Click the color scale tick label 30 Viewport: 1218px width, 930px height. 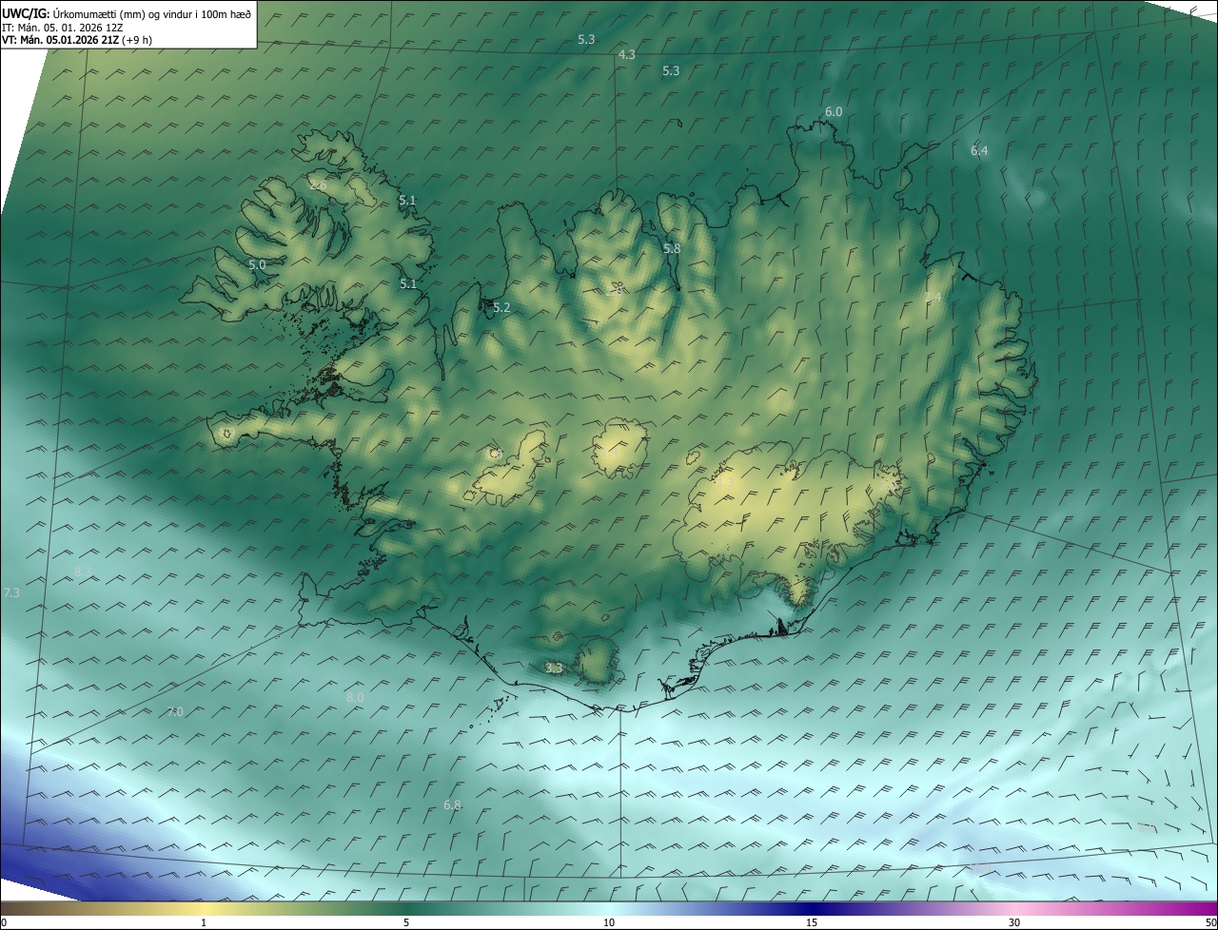click(x=1014, y=922)
